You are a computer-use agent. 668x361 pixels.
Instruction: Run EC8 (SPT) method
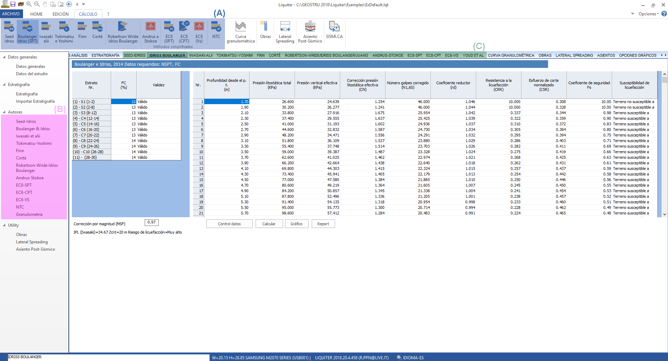click(169, 32)
